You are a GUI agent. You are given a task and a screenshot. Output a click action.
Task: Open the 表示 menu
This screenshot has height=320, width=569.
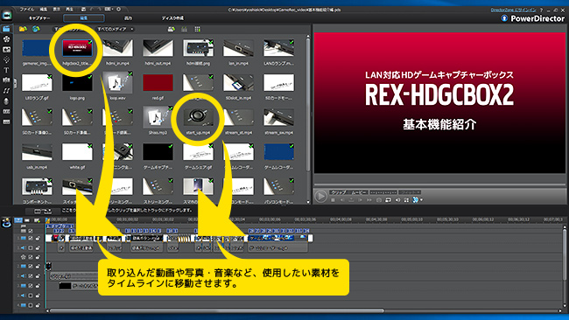click(56, 10)
